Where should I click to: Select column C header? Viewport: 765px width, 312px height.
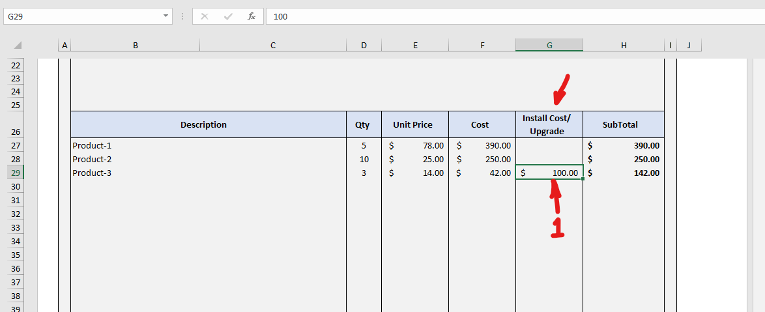click(273, 46)
